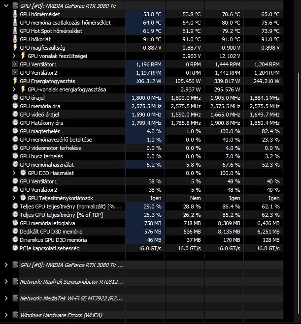The width and height of the screenshot is (301, 324).
Task: Click gauge icon of GPU Ventilátor1 percent row
Action: 15,181
